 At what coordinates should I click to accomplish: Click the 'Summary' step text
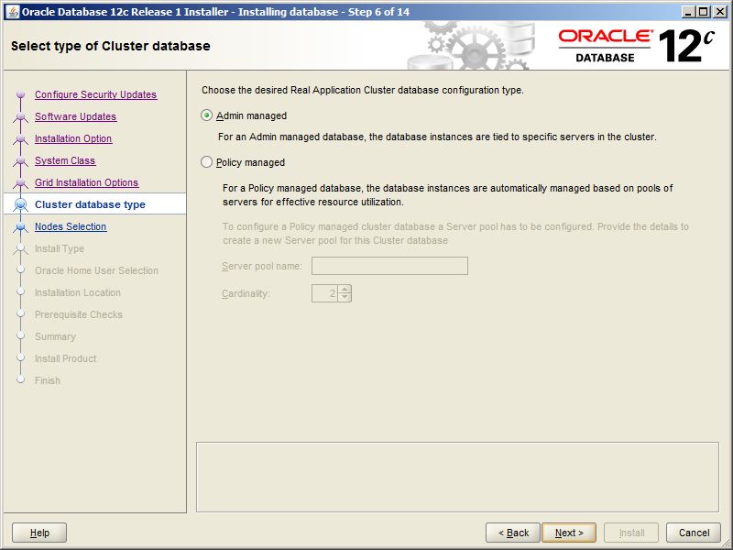coord(55,336)
